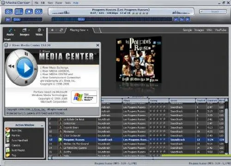This screenshot has height=166, width=231.
Task: Open the Help menu
Action: 76,3
